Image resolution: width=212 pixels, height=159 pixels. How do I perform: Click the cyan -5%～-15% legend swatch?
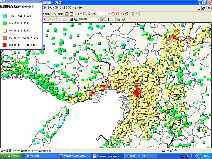tap(4, 17)
